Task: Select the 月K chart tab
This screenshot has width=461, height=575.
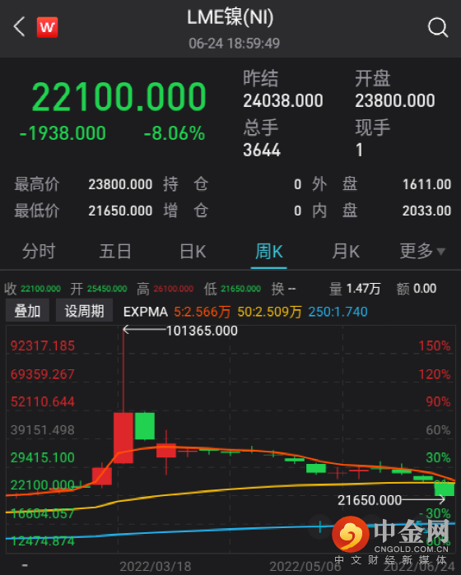Action: 346,252
